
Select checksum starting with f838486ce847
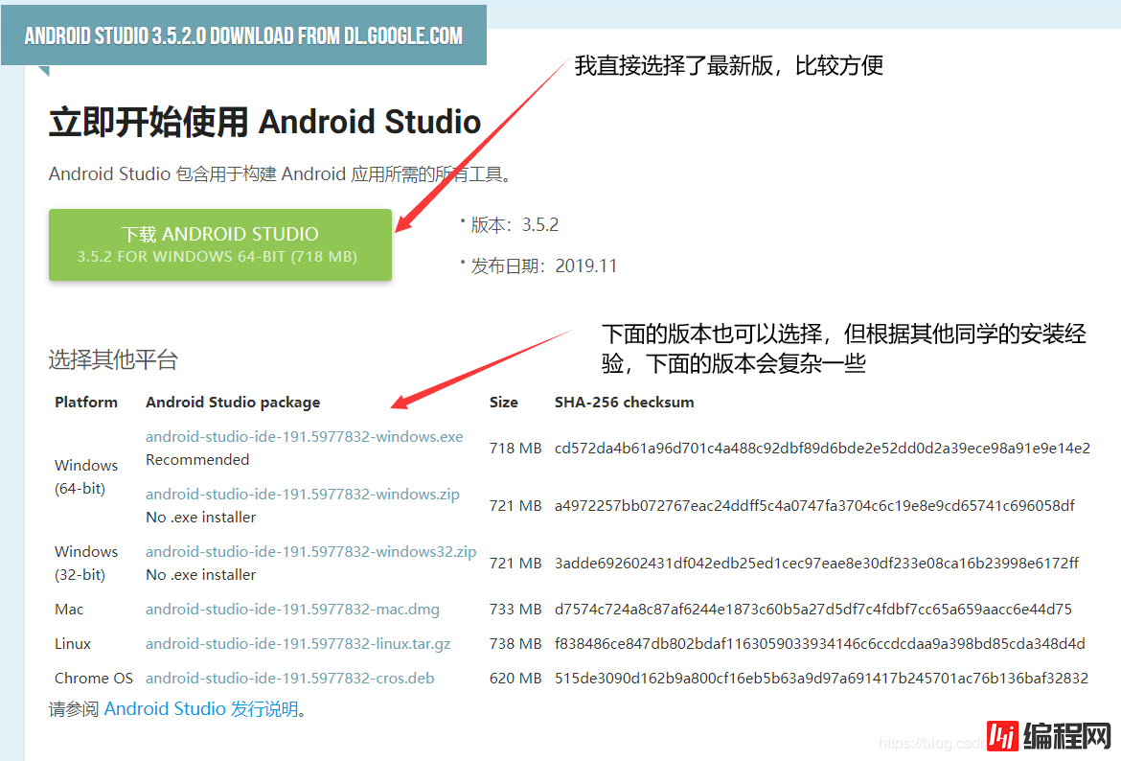pos(819,644)
